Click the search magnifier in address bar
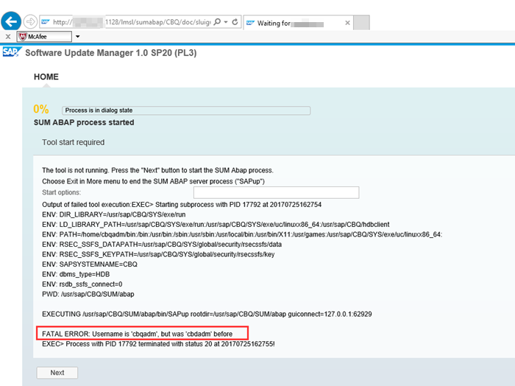 point(217,22)
